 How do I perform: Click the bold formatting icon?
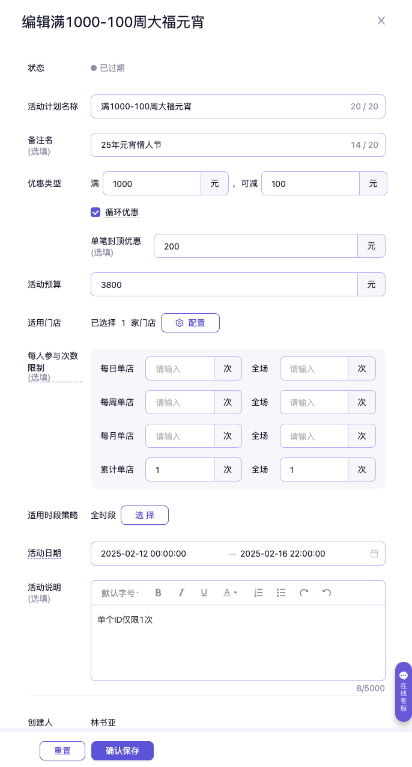pos(159,593)
